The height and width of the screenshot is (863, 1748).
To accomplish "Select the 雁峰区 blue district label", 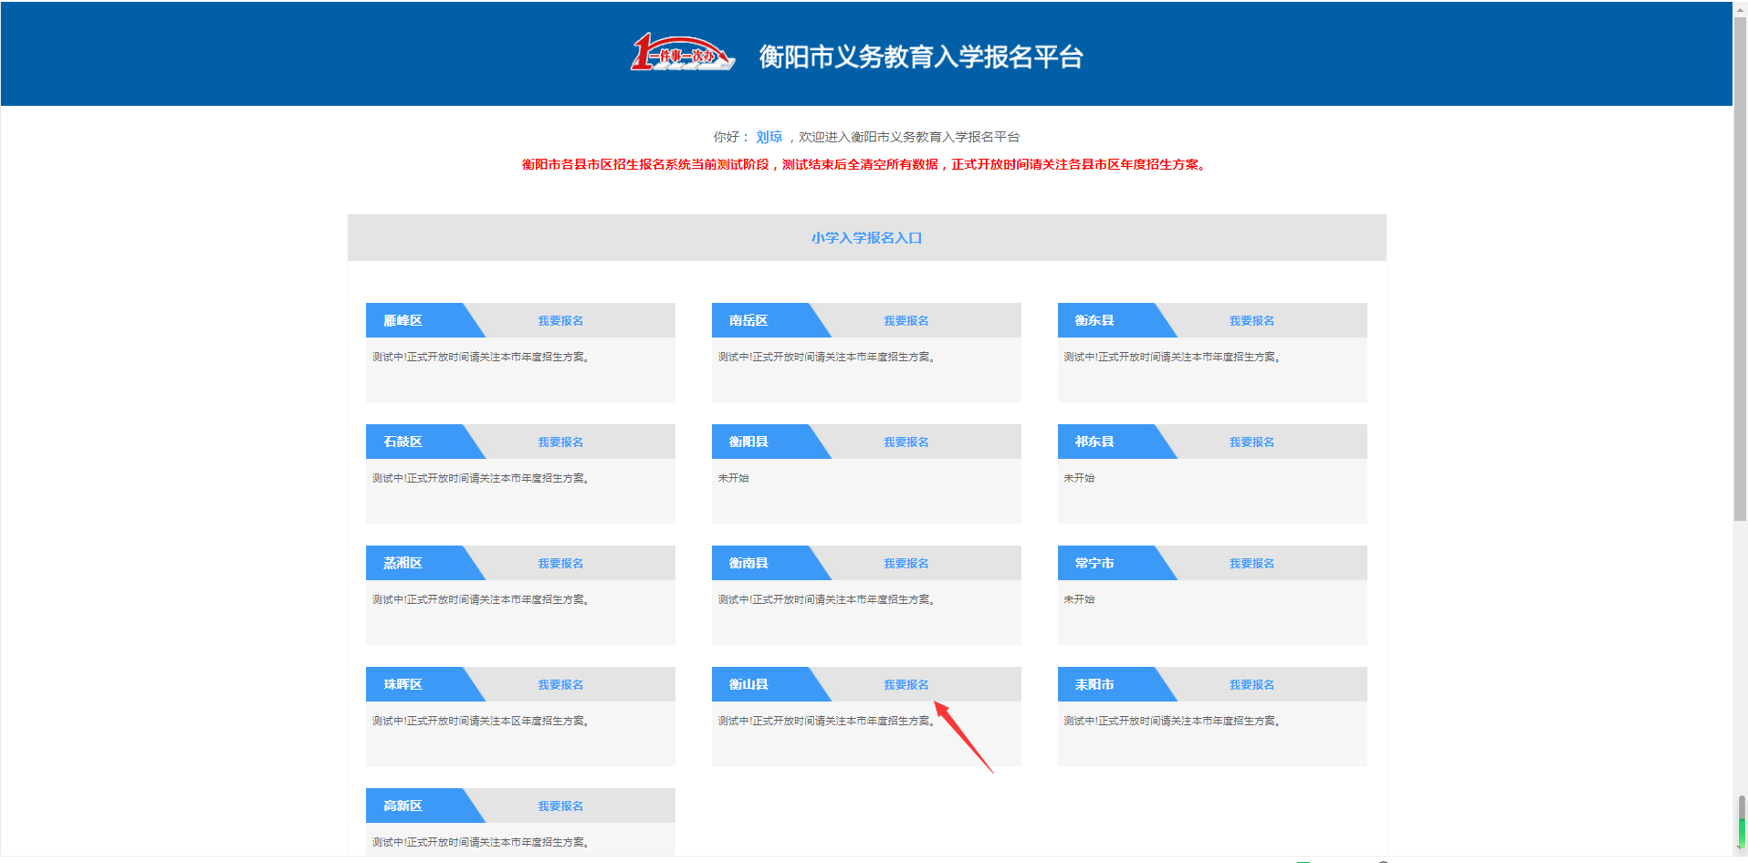I will 403,321.
